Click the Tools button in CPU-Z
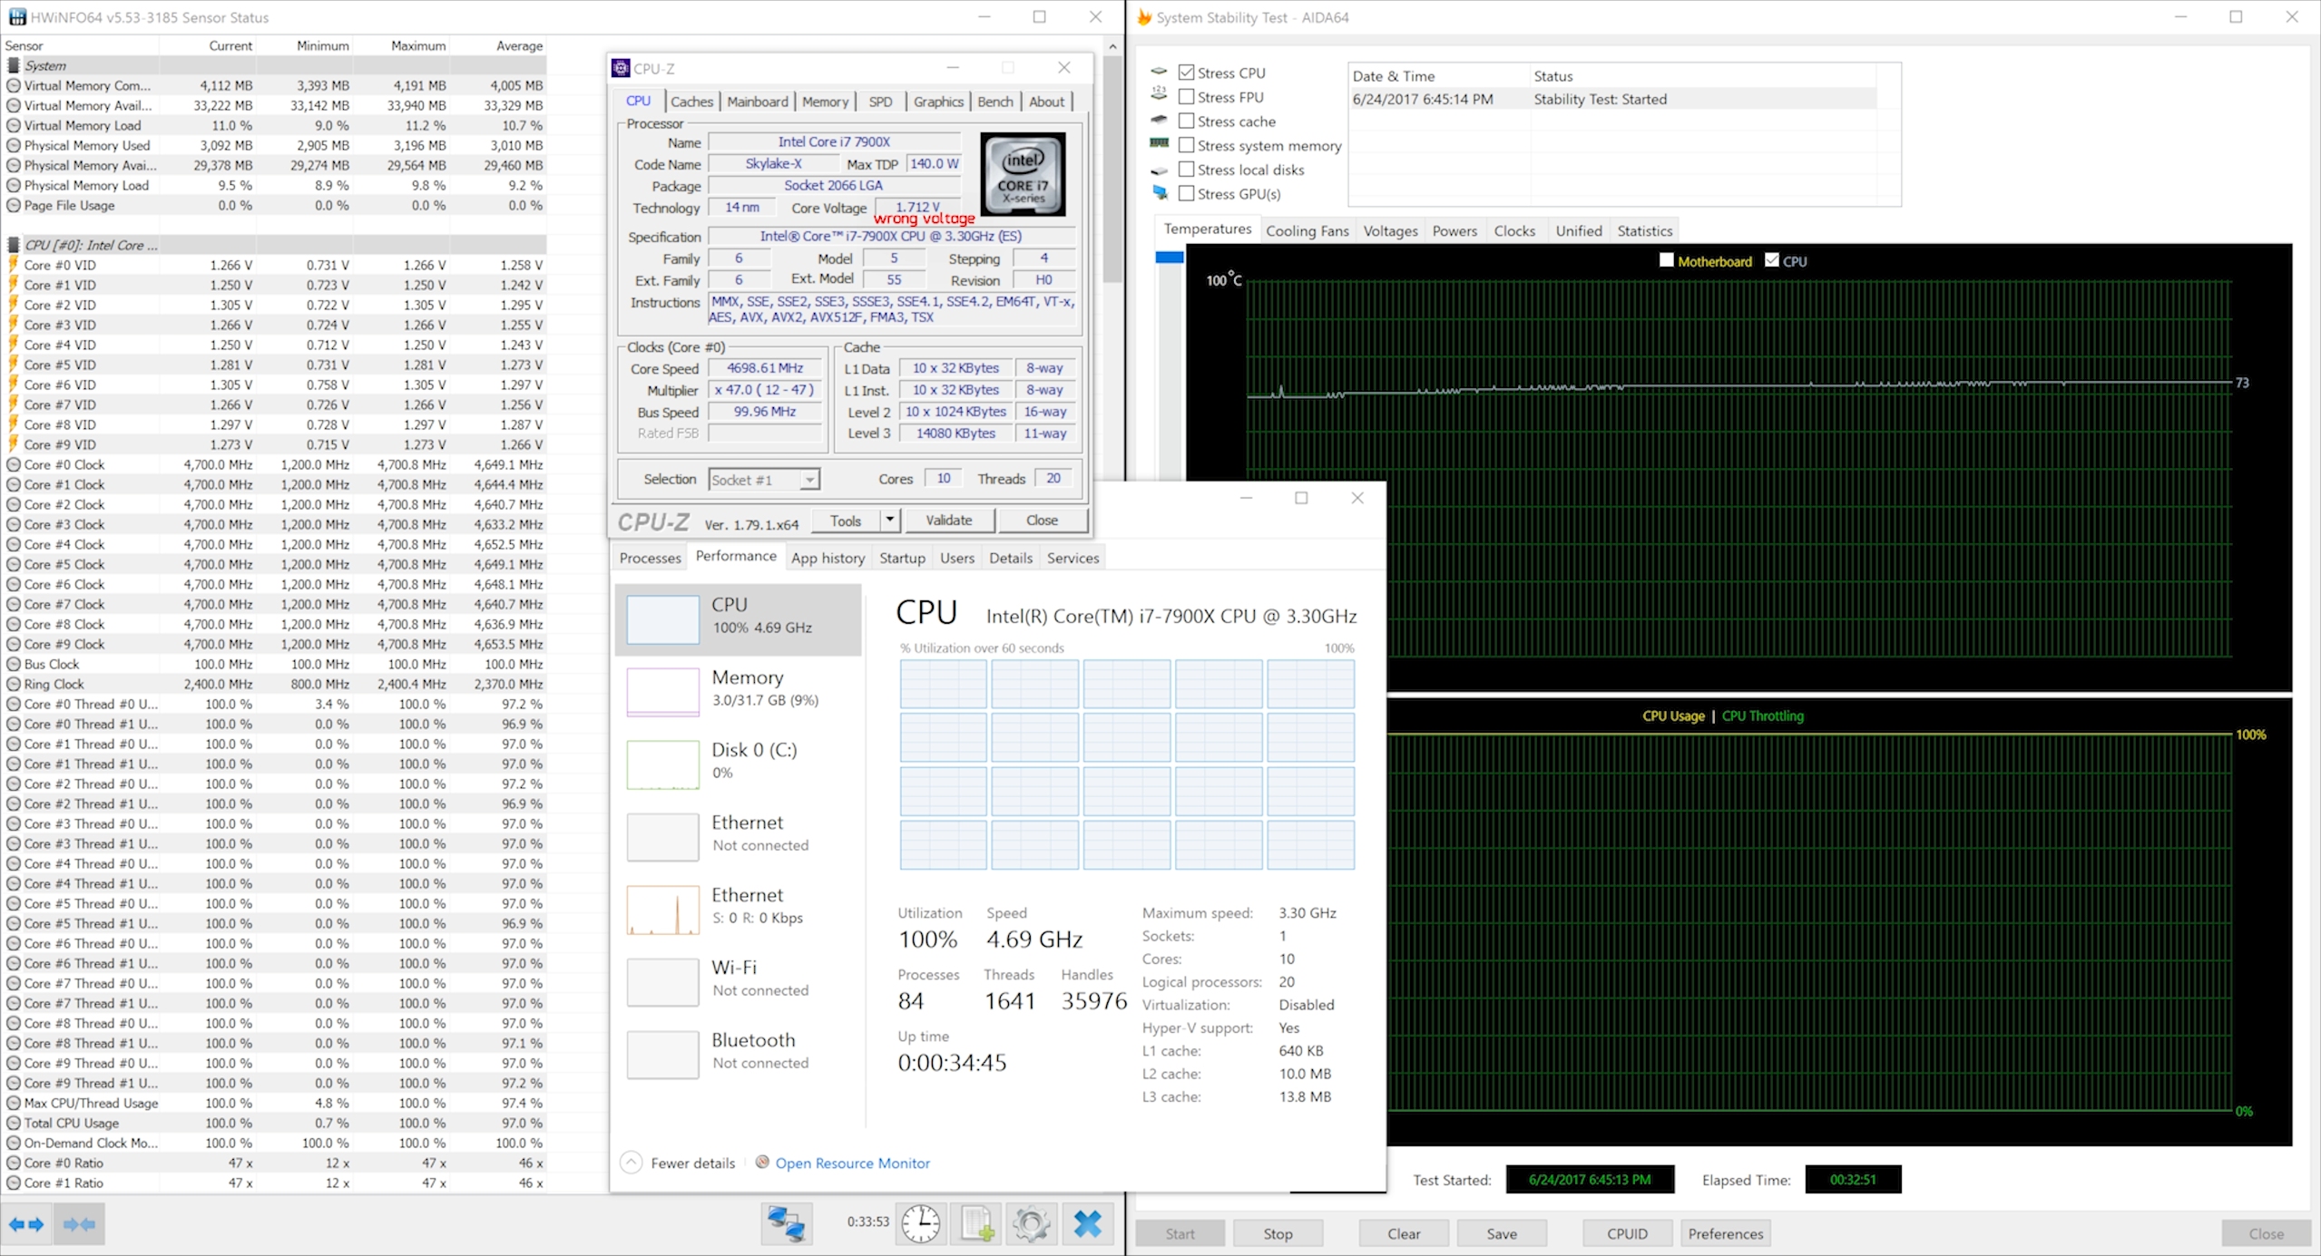The image size is (2321, 1256). coord(845,520)
